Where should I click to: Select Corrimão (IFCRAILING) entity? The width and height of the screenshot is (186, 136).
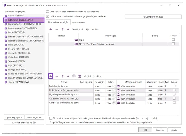point(24,53)
